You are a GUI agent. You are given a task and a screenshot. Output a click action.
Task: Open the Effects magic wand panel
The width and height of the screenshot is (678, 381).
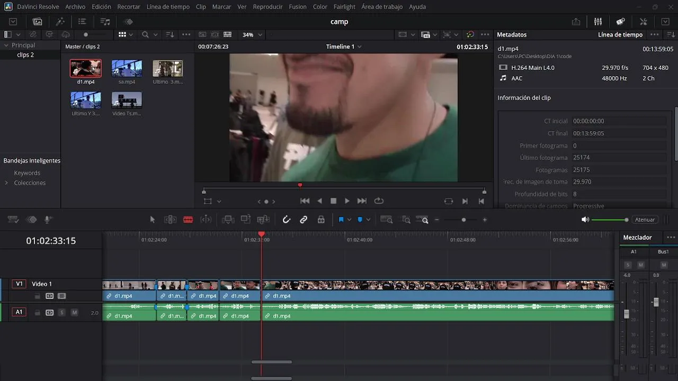[60, 22]
